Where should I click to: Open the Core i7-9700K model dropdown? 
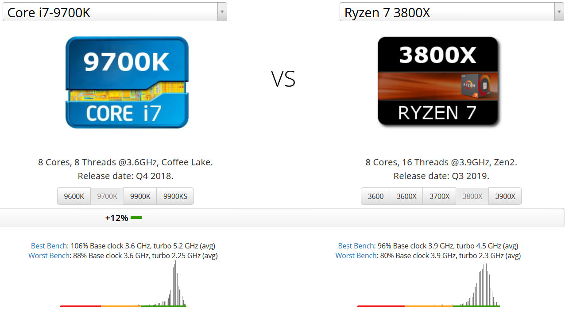[x=221, y=11]
